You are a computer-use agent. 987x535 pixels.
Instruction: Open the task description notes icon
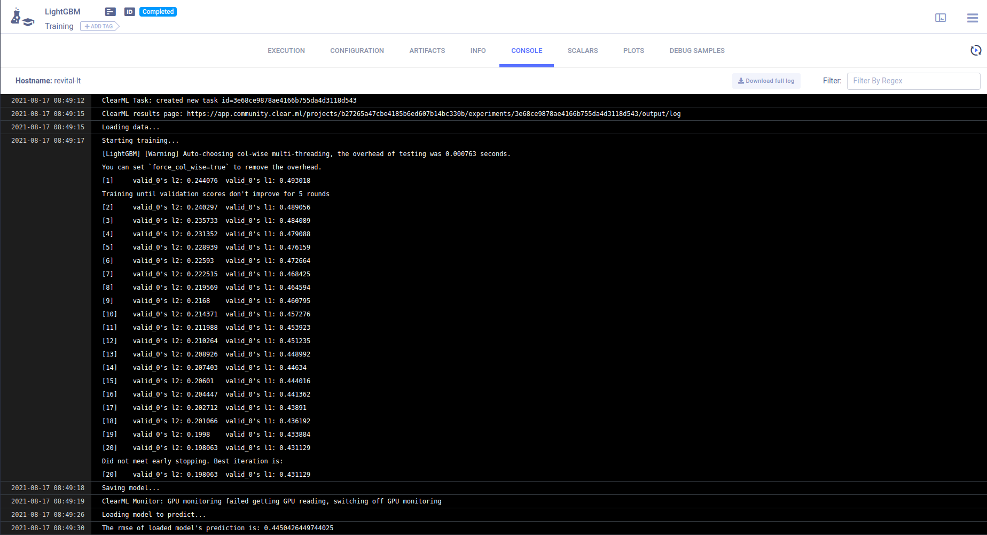click(110, 11)
